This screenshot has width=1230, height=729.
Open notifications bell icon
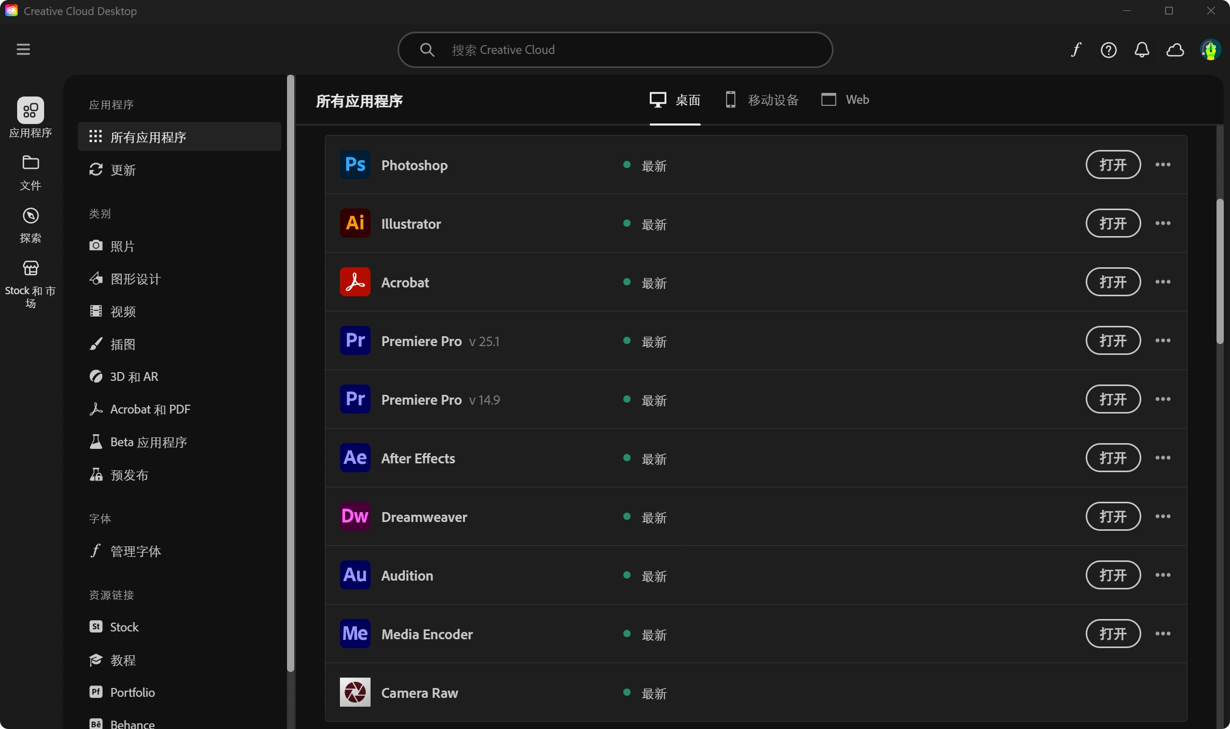[x=1142, y=50]
